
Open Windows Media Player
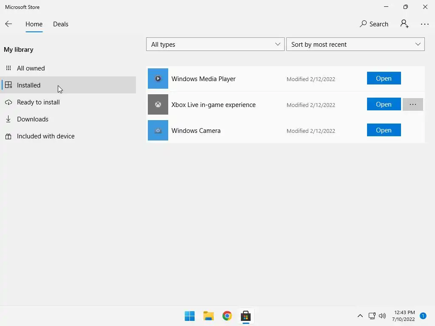click(384, 78)
